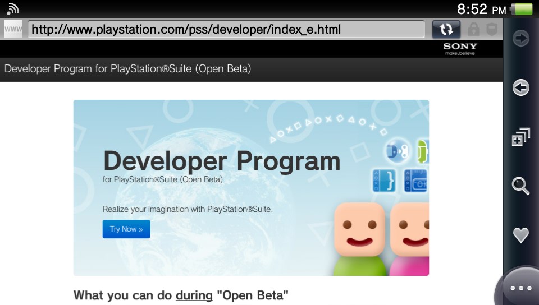Image resolution: width=539 pixels, height=305 pixels.
Task: Click the round blue controller icon
Action: pyautogui.click(x=397, y=150)
